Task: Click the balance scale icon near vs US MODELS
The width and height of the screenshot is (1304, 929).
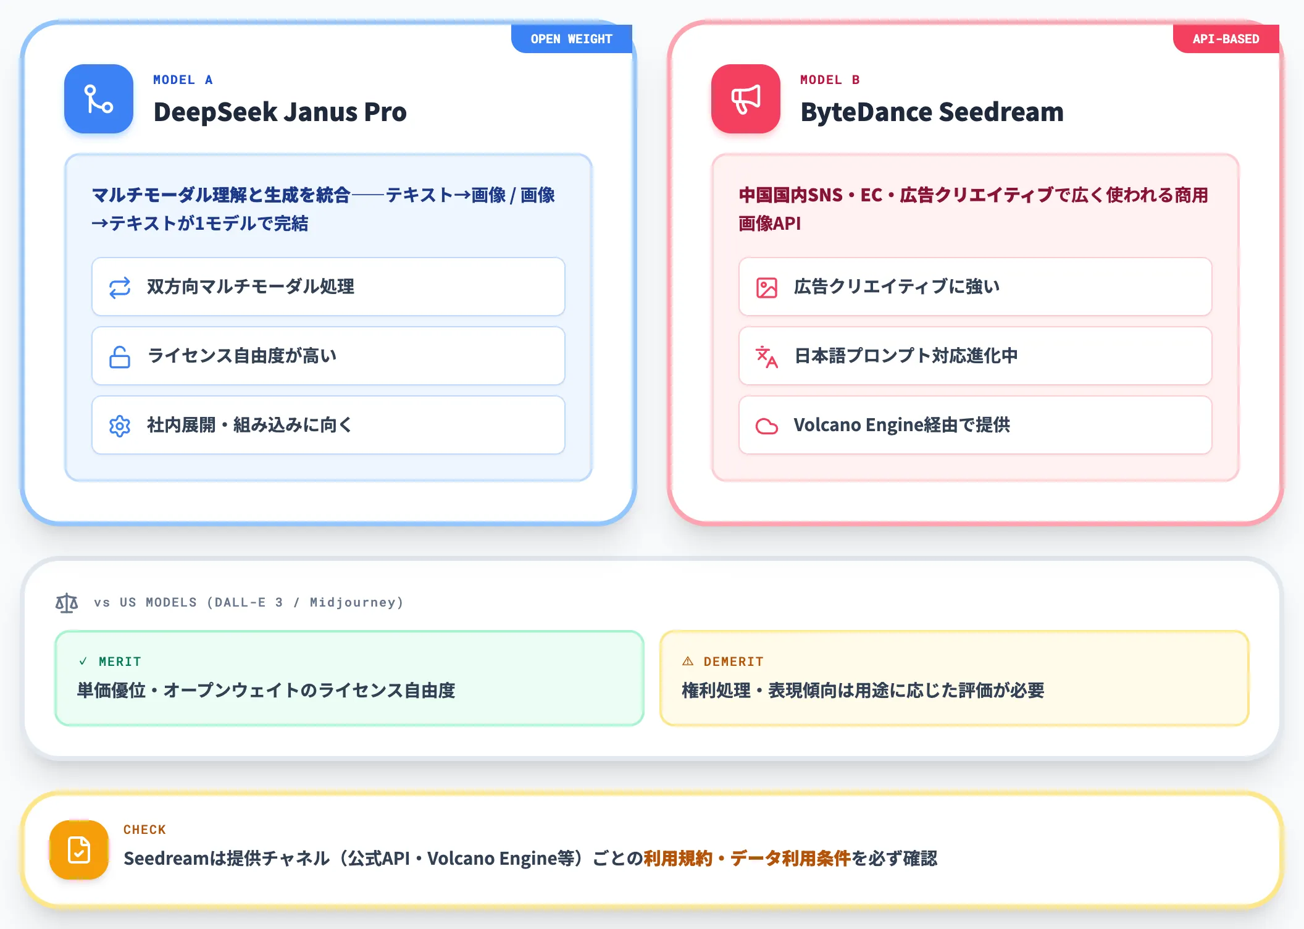Action: (x=67, y=602)
